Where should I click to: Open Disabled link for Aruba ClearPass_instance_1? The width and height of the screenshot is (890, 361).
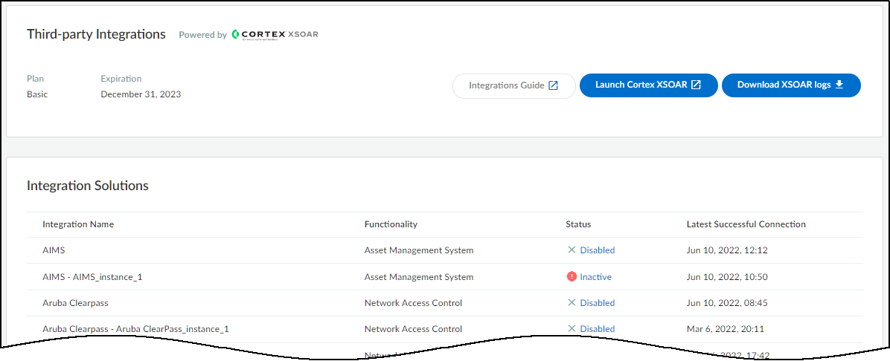pyautogui.click(x=598, y=329)
